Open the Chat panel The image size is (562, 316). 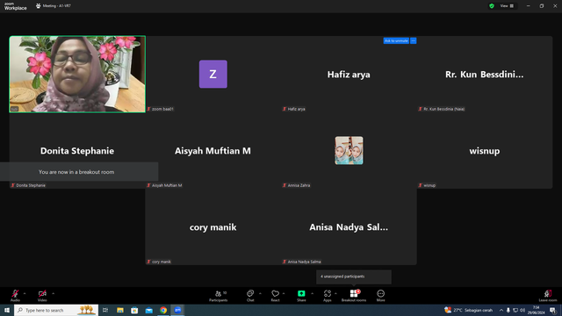[250, 296]
